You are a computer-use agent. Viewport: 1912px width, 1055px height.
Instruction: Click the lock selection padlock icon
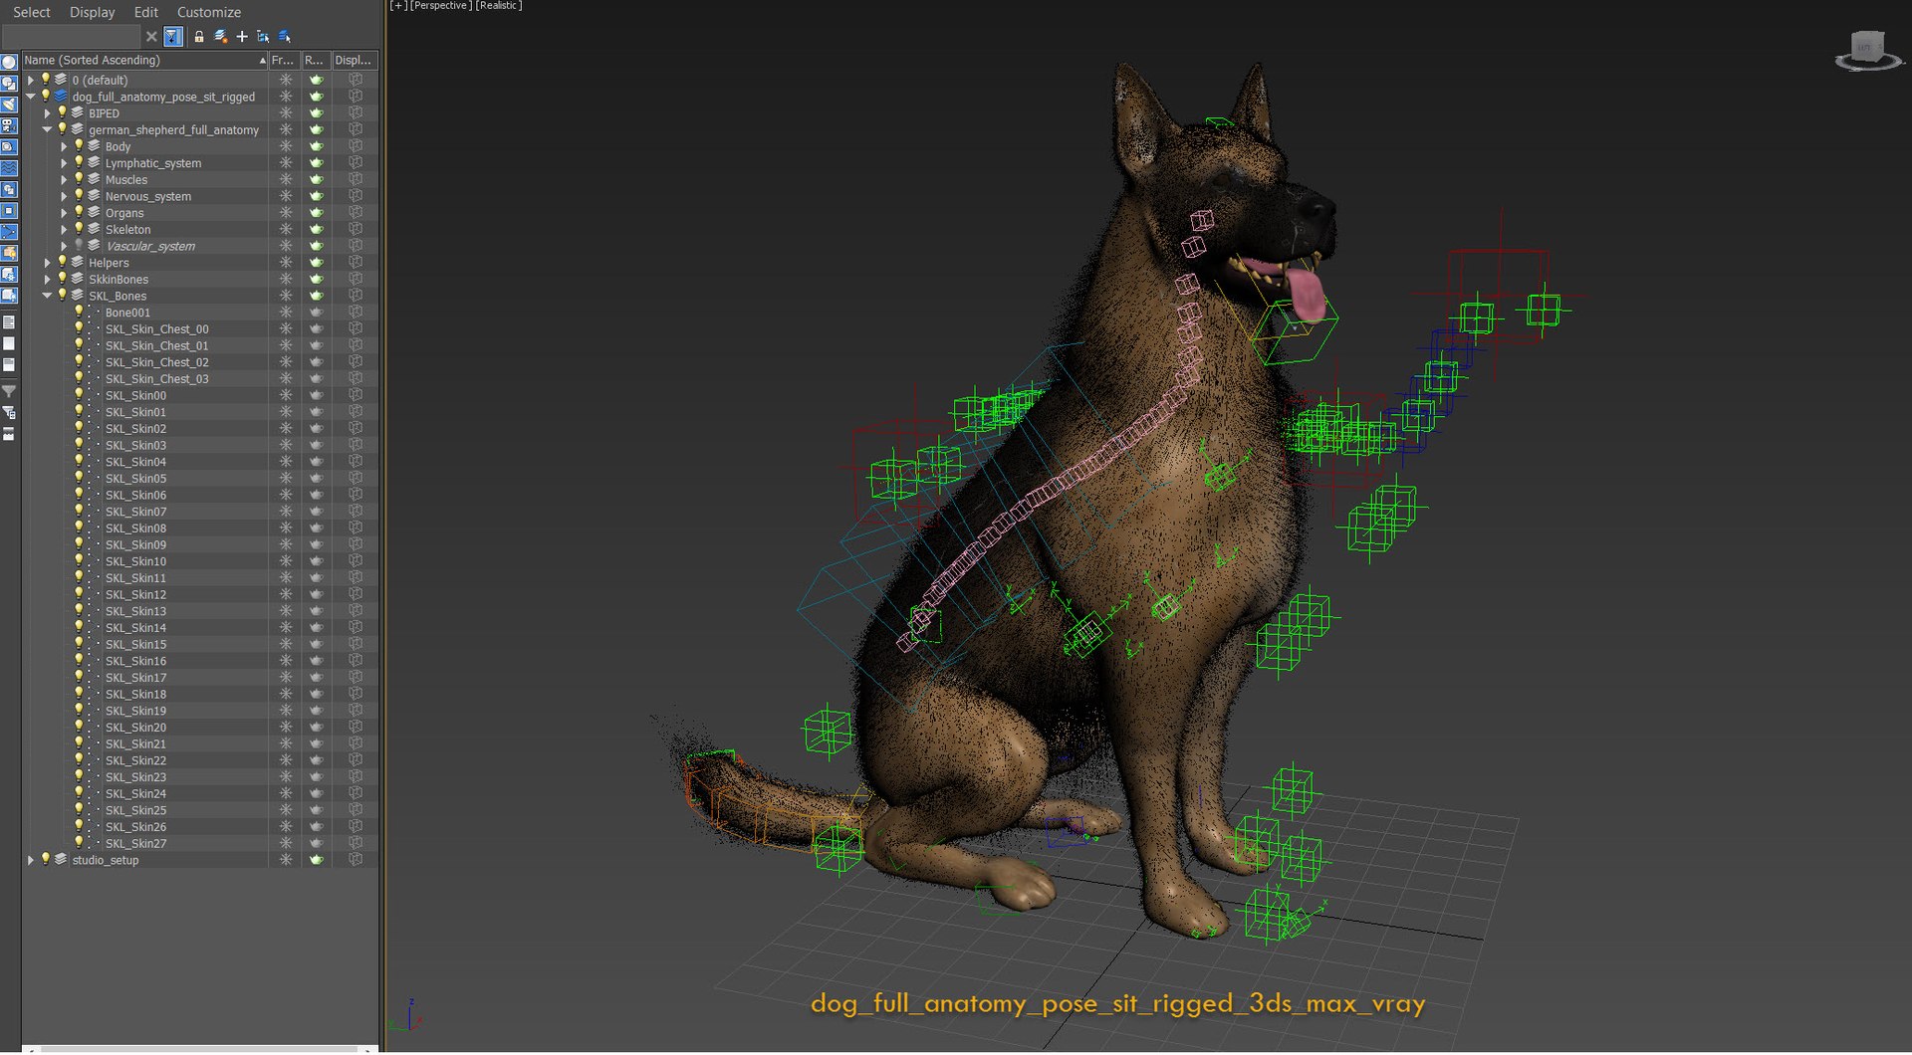point(198,37)
